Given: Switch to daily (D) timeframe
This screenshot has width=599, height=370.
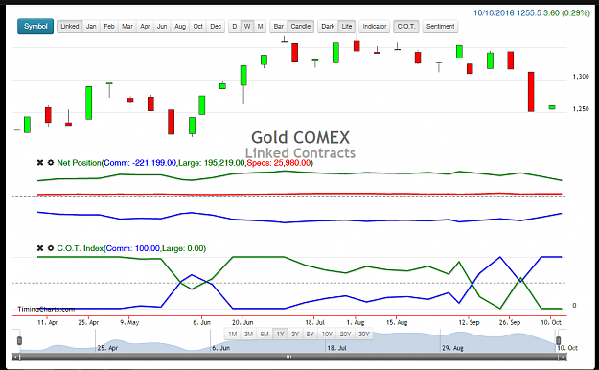Looking at the screenshot, I should pos(235,27).
